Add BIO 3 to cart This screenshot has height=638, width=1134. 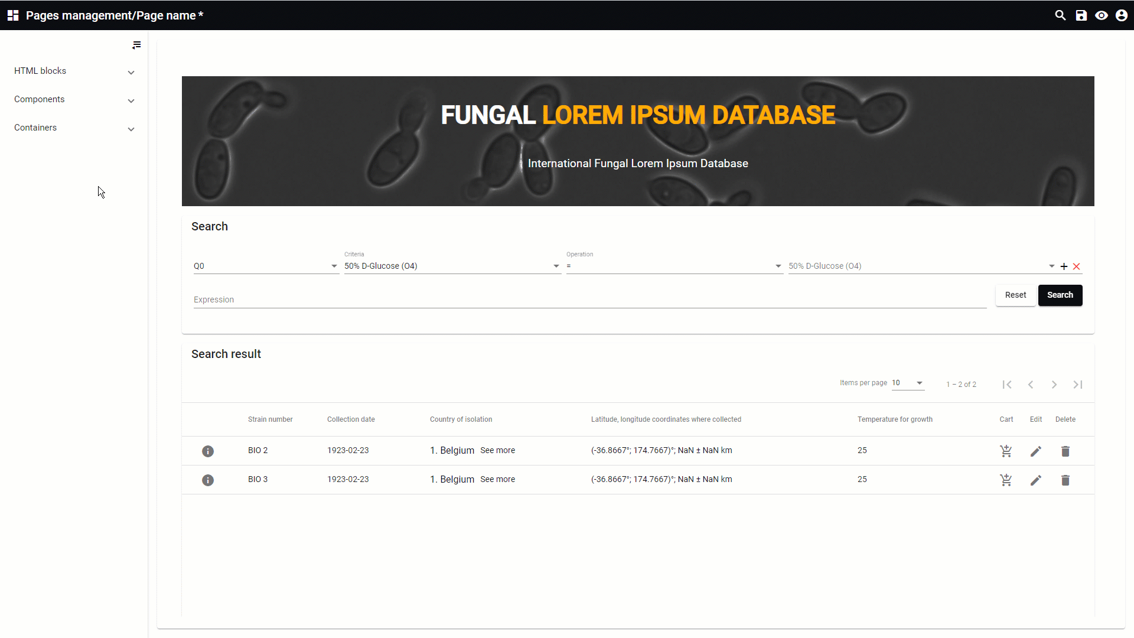pyautogui.click(x=1006, y=480)
